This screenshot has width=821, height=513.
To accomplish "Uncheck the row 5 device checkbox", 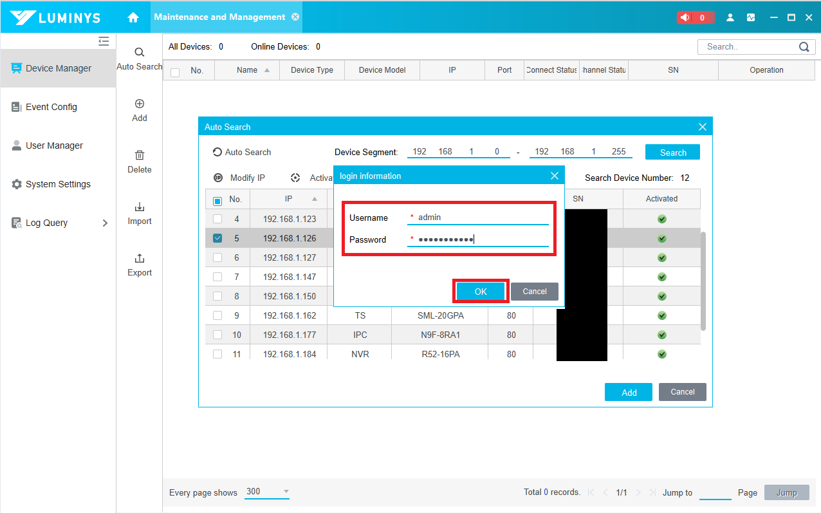I will coord(217,238).
